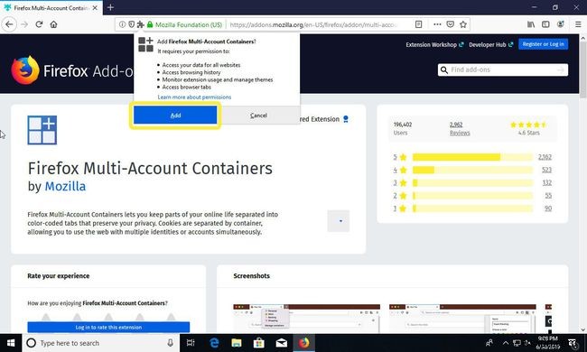Go back with the browser Back arrow
The width and height of the screenshot is (587, 352).
(9, 24)
